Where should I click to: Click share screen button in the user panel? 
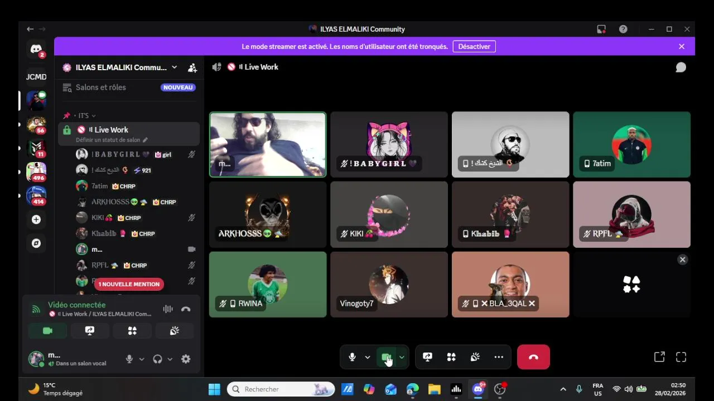coord(90,331)
